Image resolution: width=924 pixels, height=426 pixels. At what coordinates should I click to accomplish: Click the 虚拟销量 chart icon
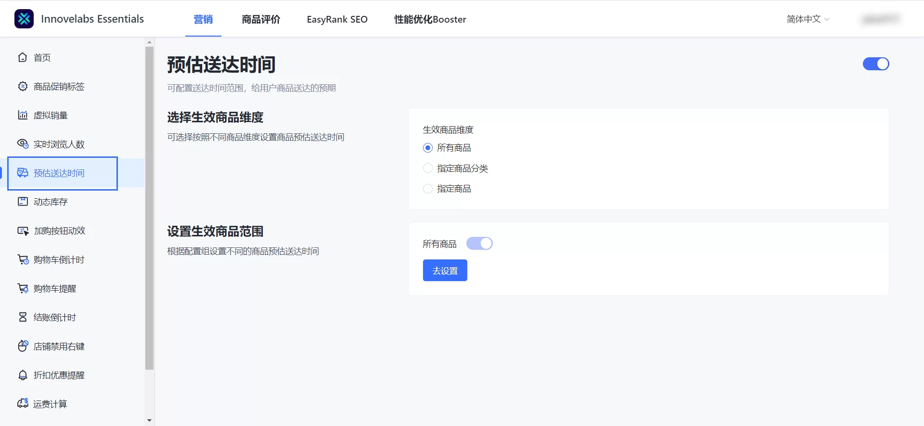(x=23, y=115)
